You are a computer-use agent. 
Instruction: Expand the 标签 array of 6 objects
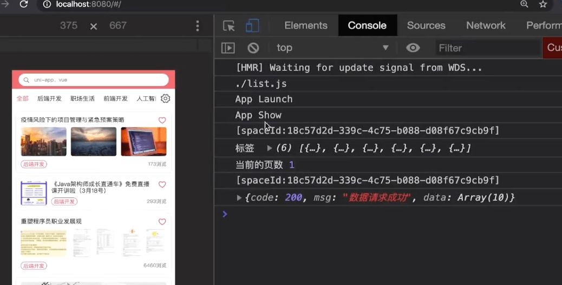tap(270, 148)
